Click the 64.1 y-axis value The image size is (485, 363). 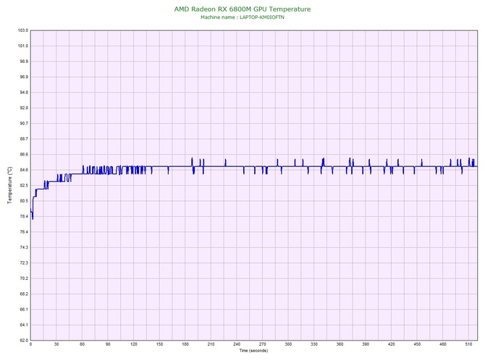[23, 325]
